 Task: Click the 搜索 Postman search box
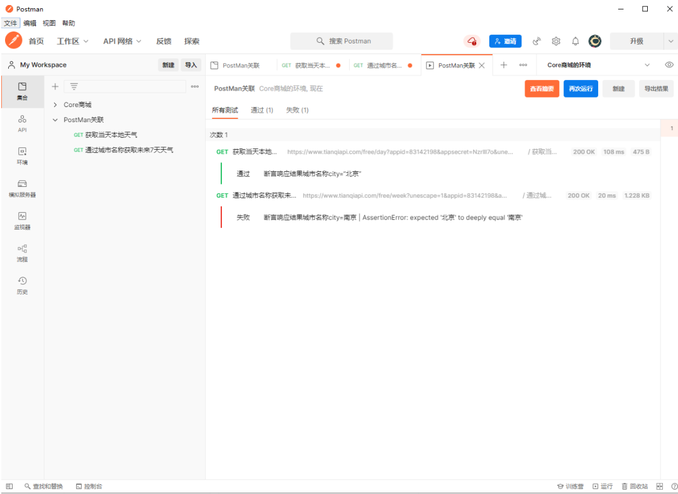tap(342, 41)
